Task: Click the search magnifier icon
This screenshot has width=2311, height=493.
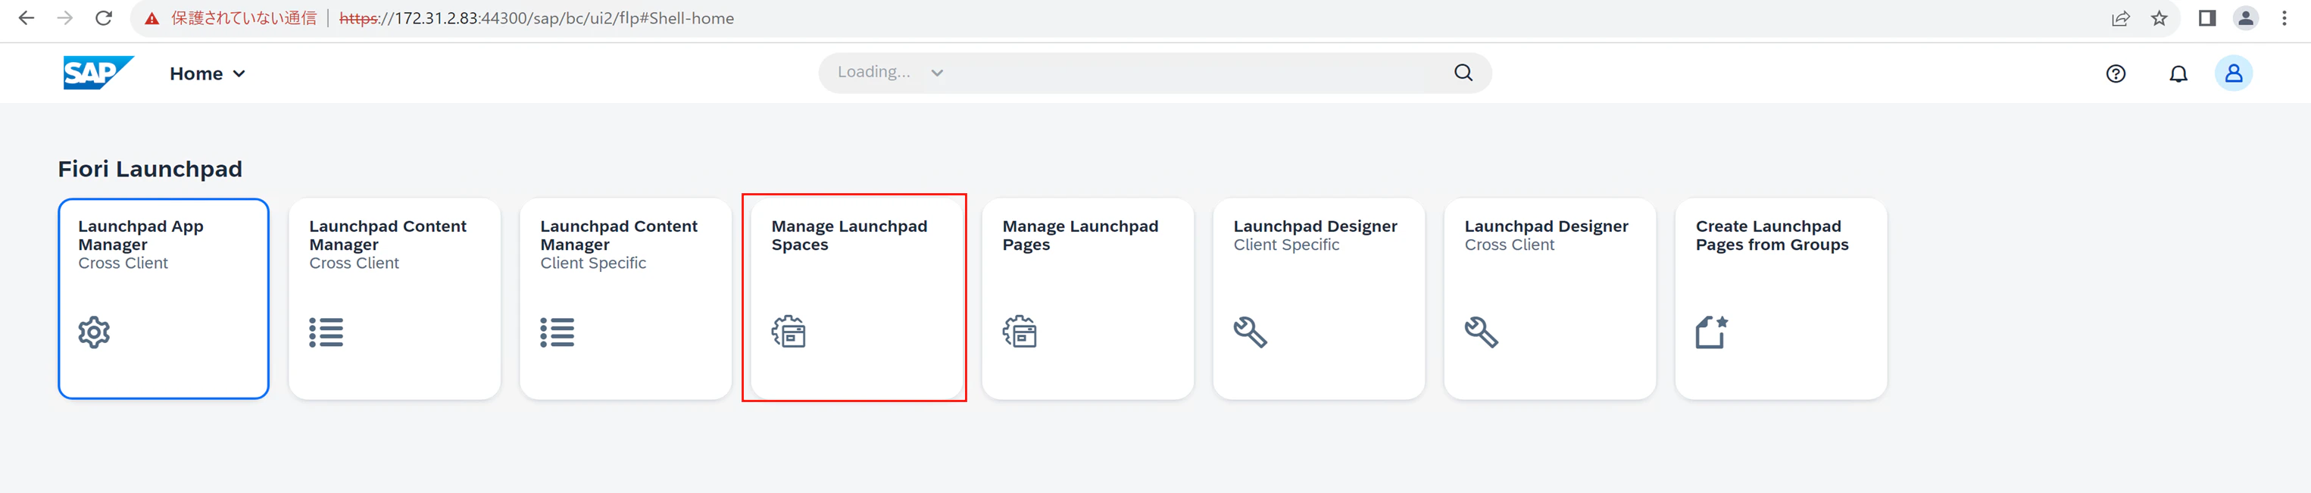Action: (1463, 73)
